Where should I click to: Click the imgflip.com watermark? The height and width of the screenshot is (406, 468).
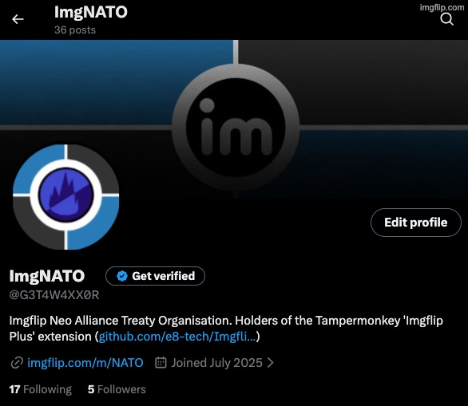coord(442,7)
